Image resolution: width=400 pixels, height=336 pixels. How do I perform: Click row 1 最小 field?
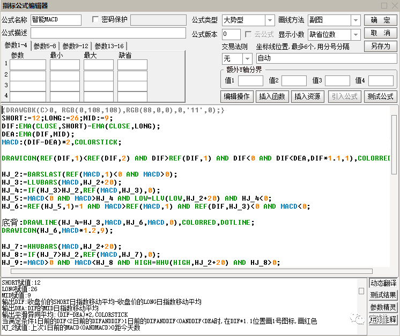[65, 65]
